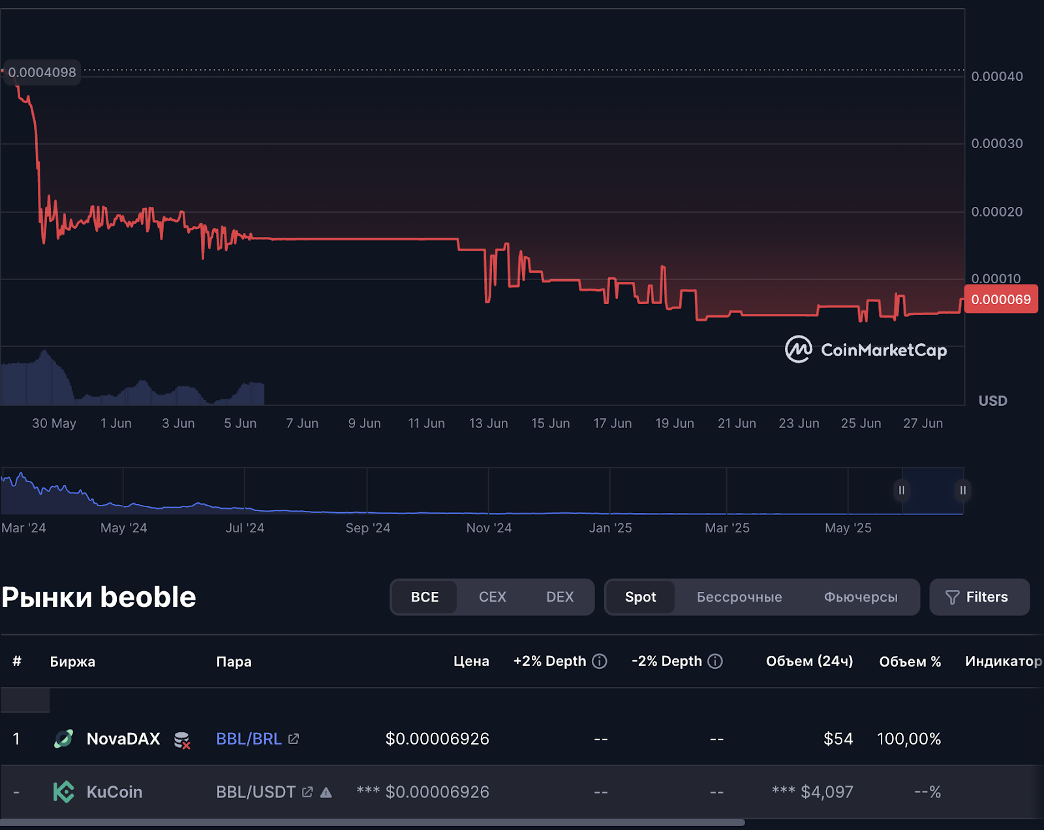Click the right range slider handle
This screenshot has height=830, width=1044.
click(x=962, y=490)
